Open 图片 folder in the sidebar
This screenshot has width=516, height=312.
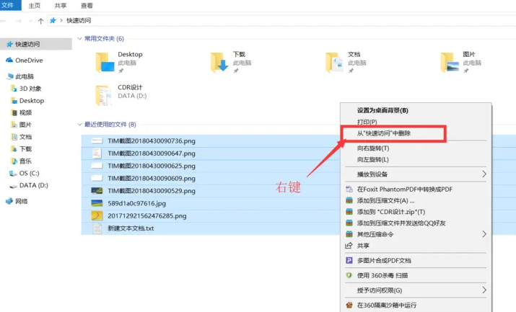coord(25,125)
